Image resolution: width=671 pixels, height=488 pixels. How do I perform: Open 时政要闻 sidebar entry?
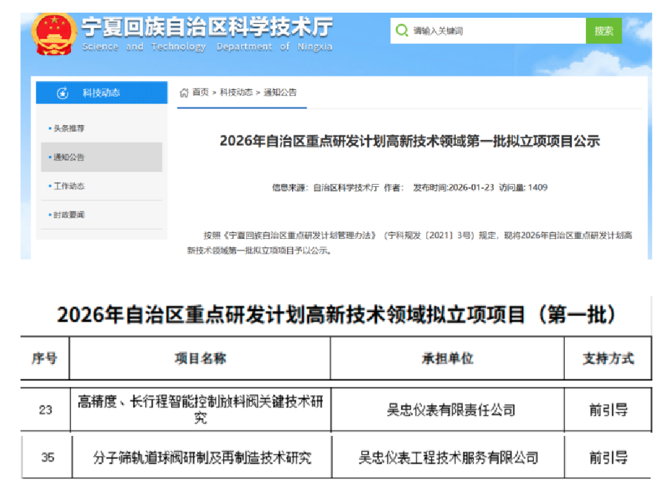click(69, 215)
